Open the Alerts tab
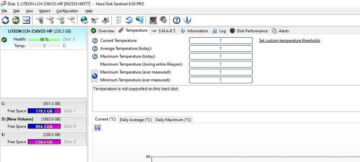The width and height of the screenshot is (360, 162). point(280,31)
